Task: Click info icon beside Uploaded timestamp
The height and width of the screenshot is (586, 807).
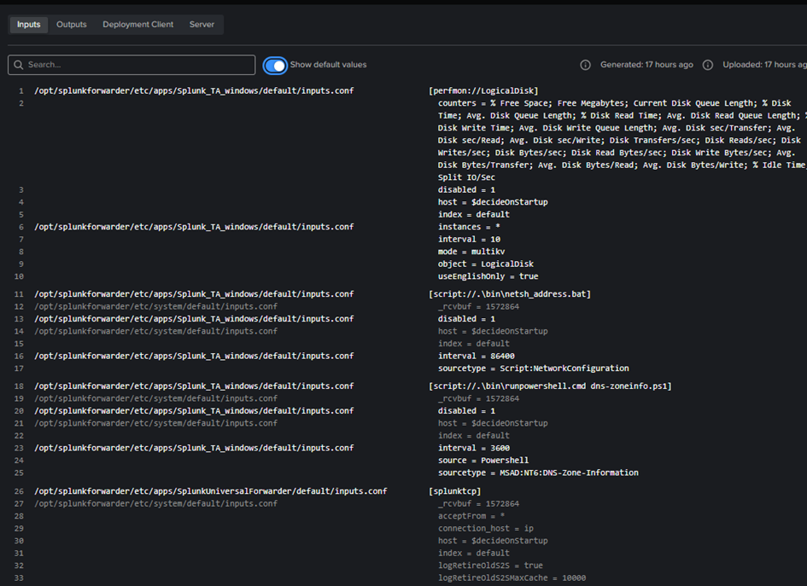Action: 708,65
